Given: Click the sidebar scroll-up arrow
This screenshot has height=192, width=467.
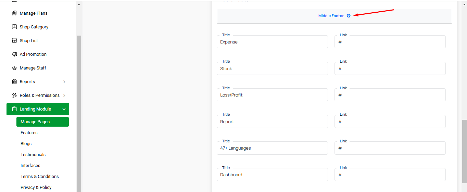Looking at the screenshot, I should click(x=79, y=5).
